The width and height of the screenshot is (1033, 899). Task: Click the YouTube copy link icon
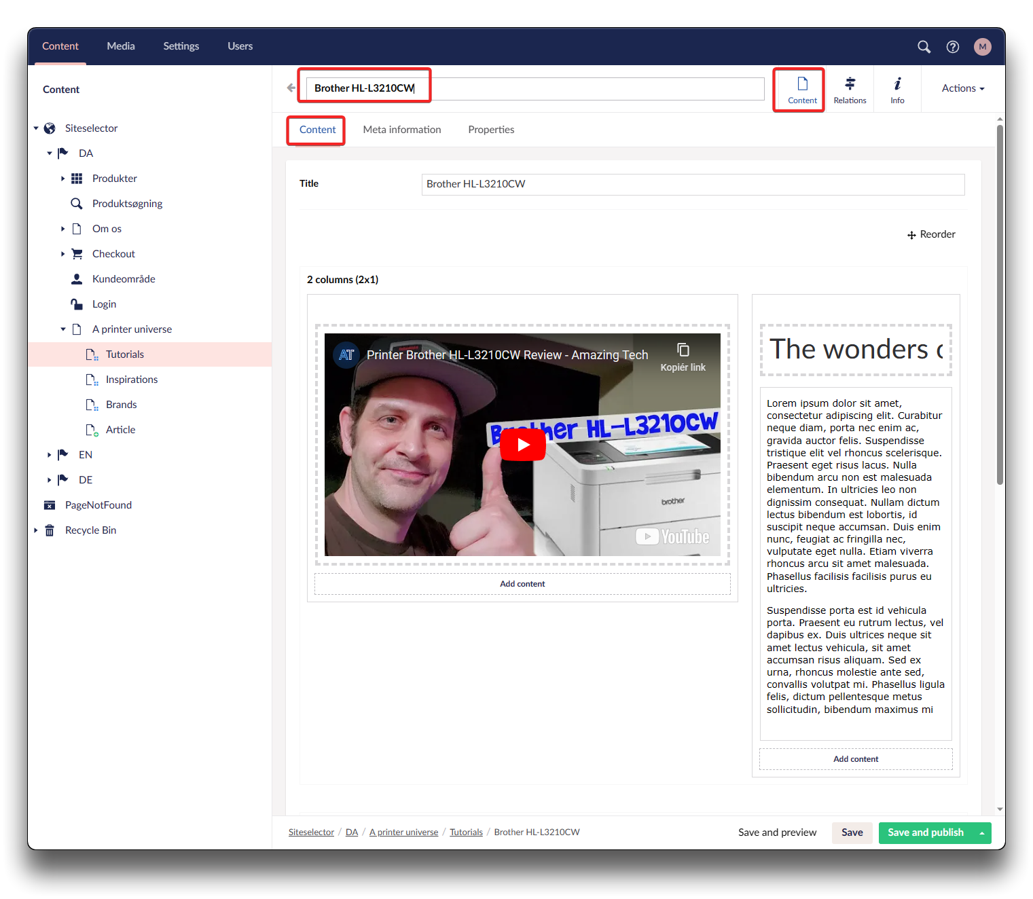pyautogui.click(x=683, y=350)
